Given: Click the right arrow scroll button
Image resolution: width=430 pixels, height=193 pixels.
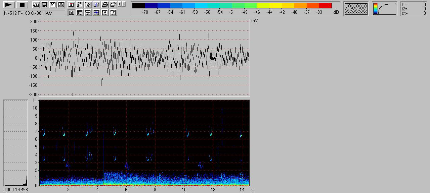Looking at the screenshot, I should [x=124, y=4].
